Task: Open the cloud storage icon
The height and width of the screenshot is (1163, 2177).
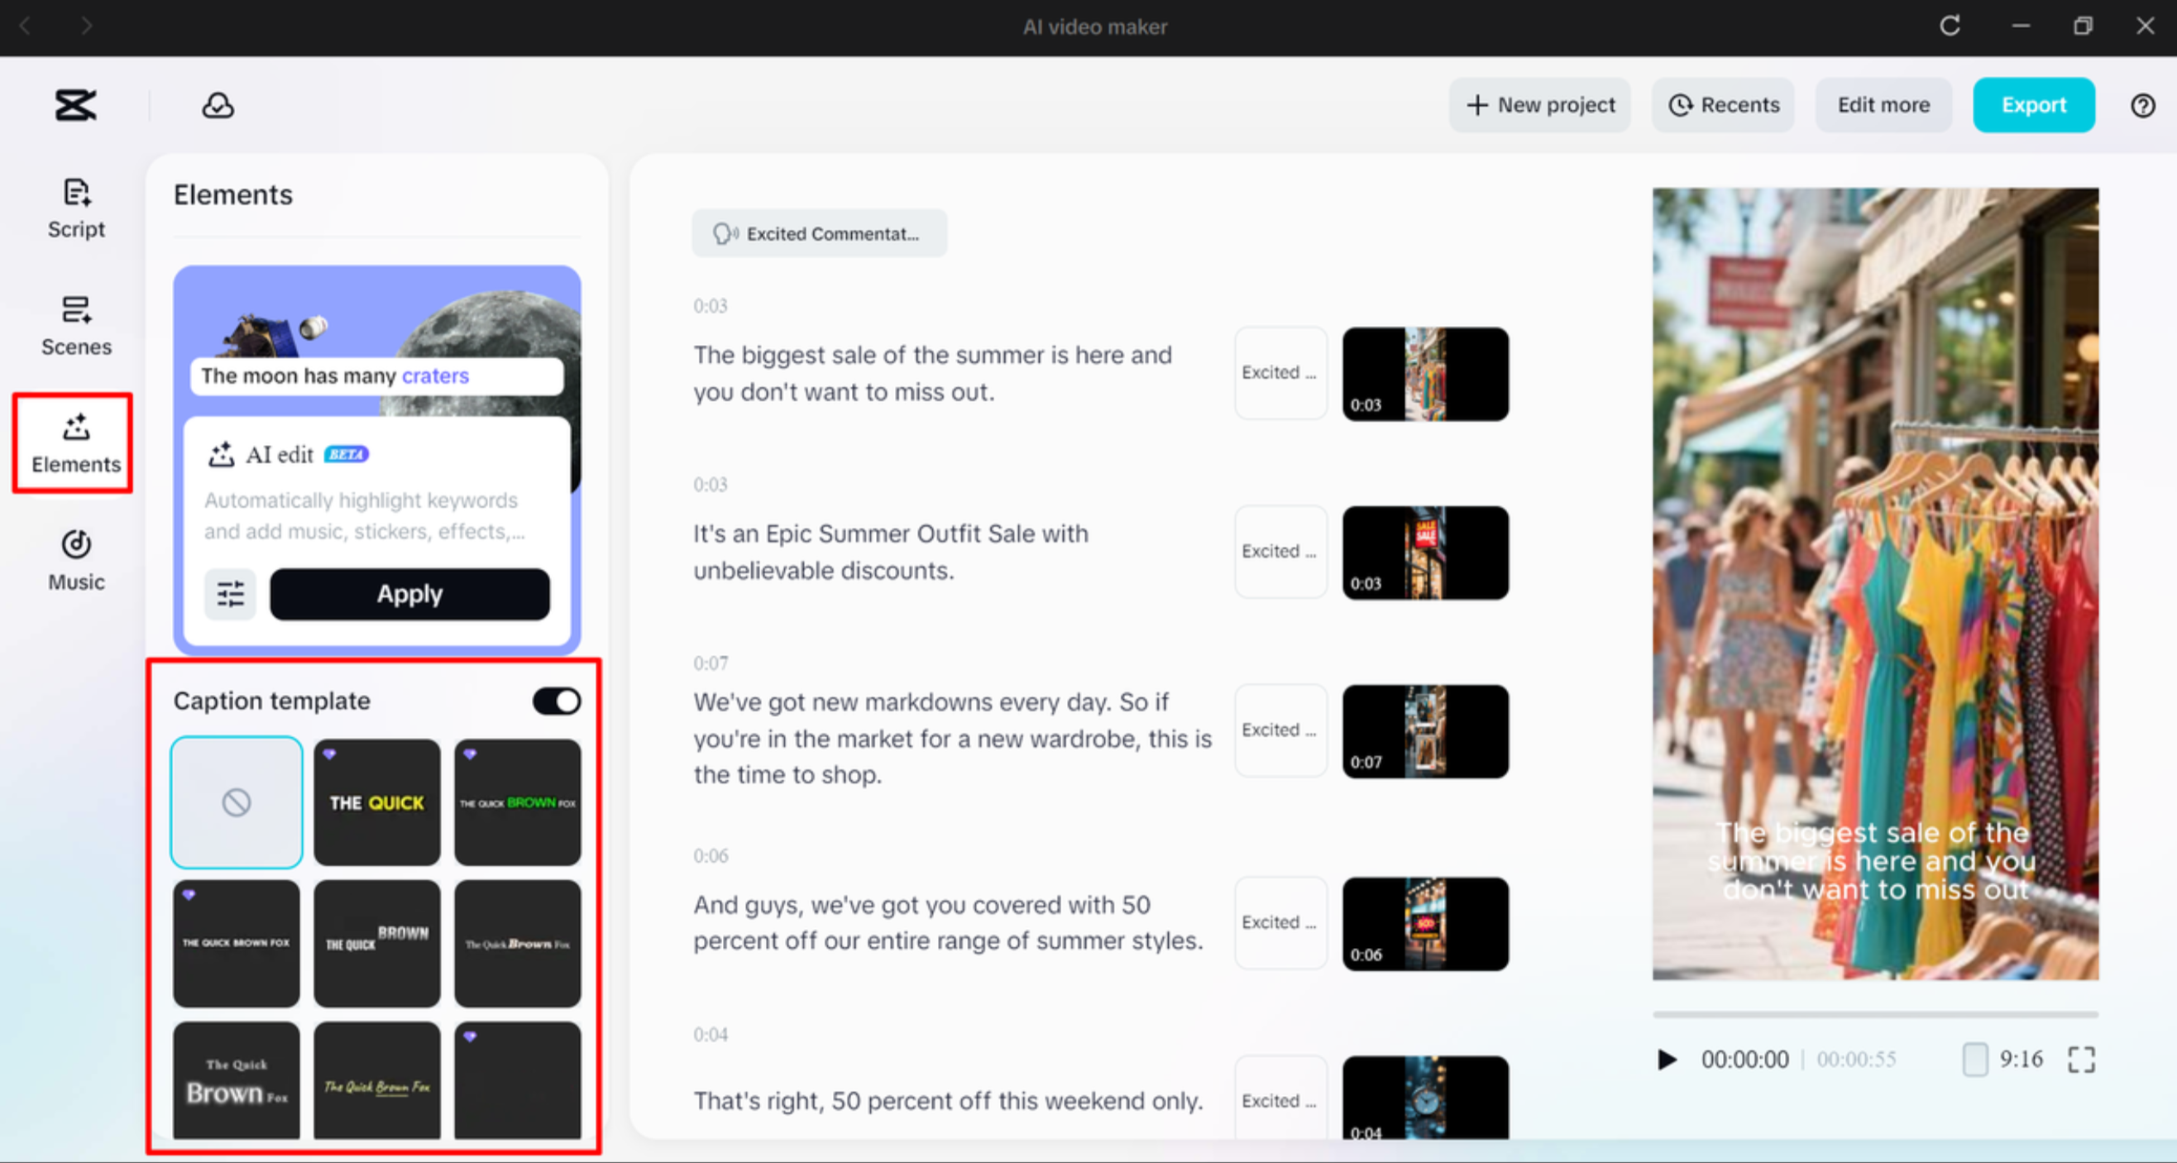Action: pos(218,105)
